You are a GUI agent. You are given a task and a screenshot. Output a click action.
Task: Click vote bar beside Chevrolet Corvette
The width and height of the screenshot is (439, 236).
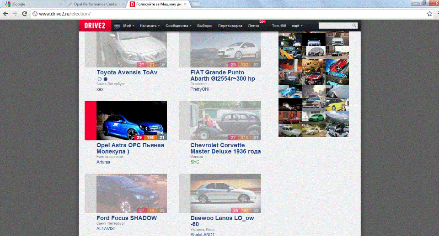[x=184, y=121]
